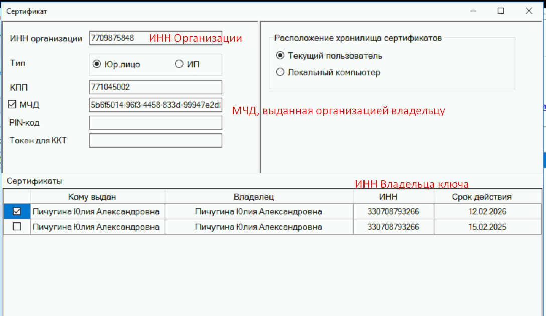Click the ИНН column header

[x=394, y=196]
